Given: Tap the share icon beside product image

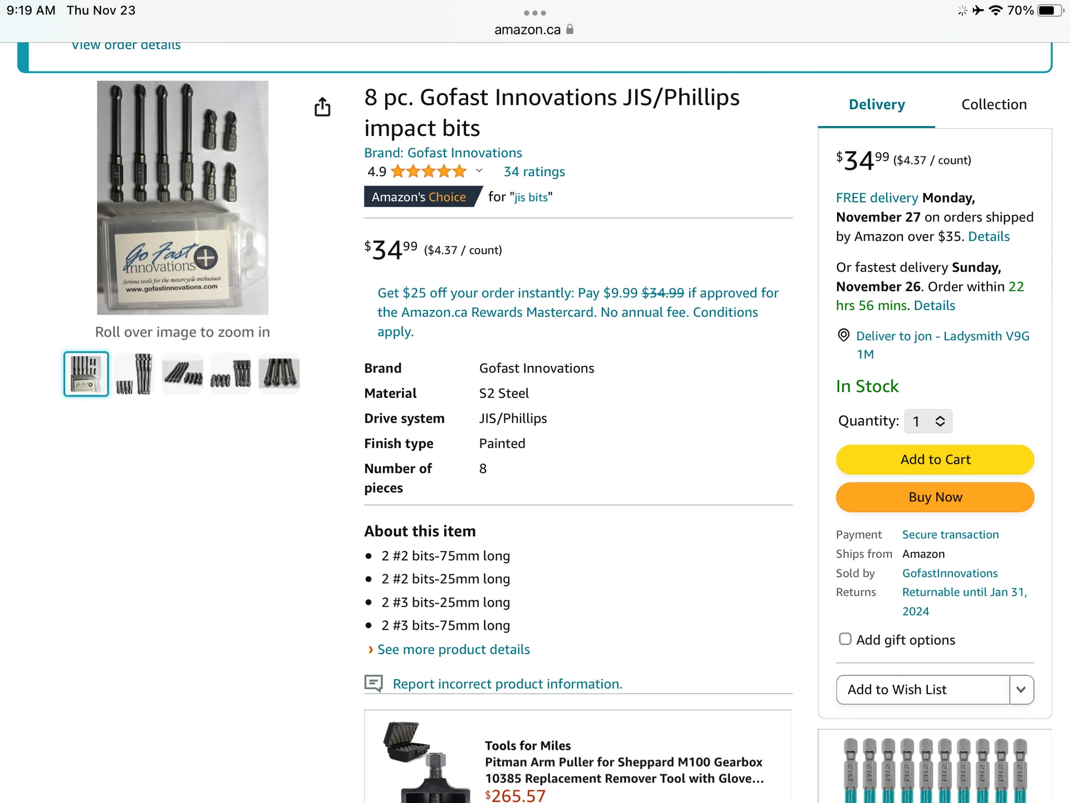Looking at the screenshot, I should tap(322, 107).
